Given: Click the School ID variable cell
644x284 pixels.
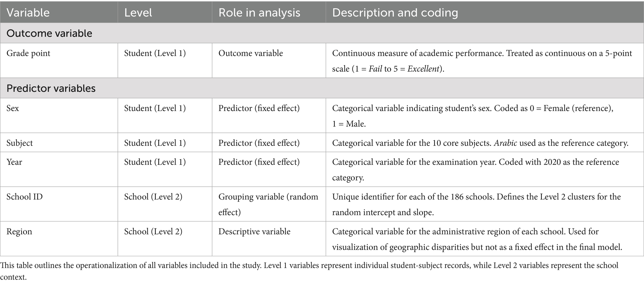Looking at the screenshot, I should click(x=25, y=197).
